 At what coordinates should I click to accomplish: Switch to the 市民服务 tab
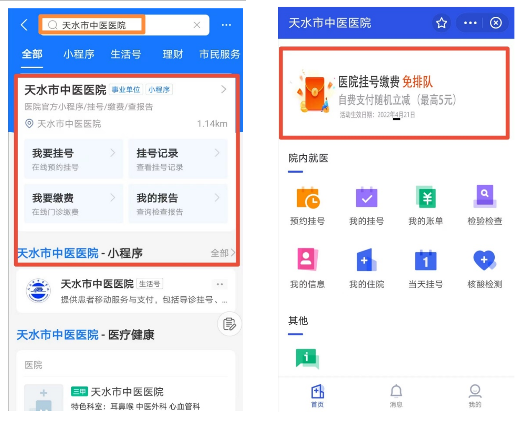[220, 54]
